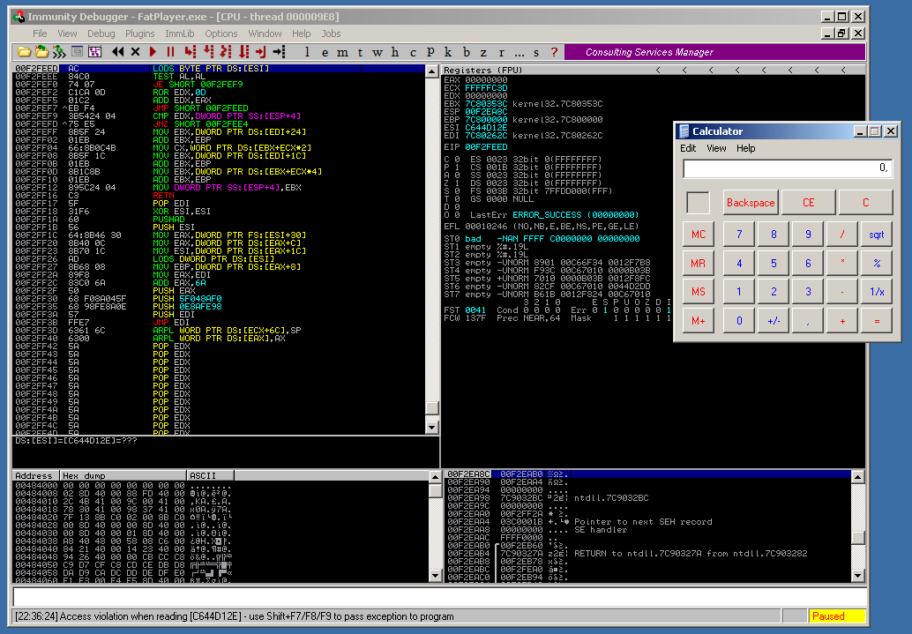This screenshot has width=912, height=634.
Task: Open the Debug menu
Action: click(101, 34)
